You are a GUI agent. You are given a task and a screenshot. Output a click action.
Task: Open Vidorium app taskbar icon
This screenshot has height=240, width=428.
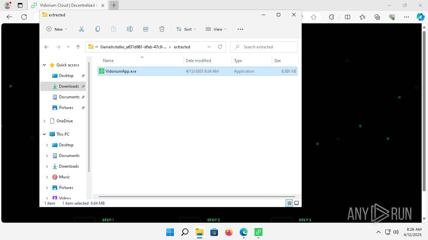click(x=258, y=232)
